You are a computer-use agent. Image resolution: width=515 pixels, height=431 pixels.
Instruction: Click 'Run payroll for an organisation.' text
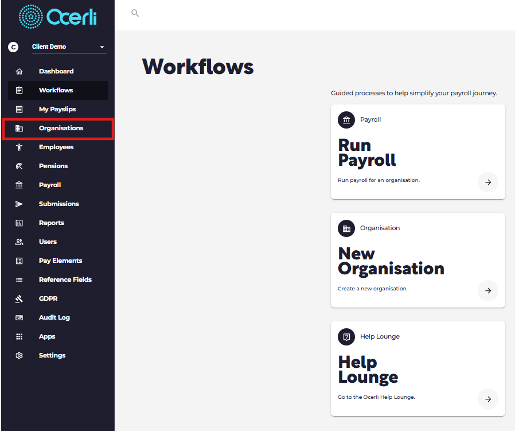point(379,180)
